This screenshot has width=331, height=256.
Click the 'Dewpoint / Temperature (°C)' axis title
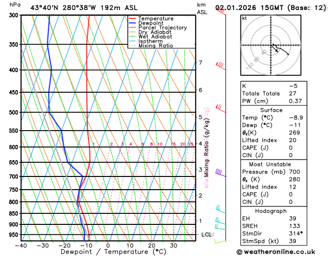point(113,252)
